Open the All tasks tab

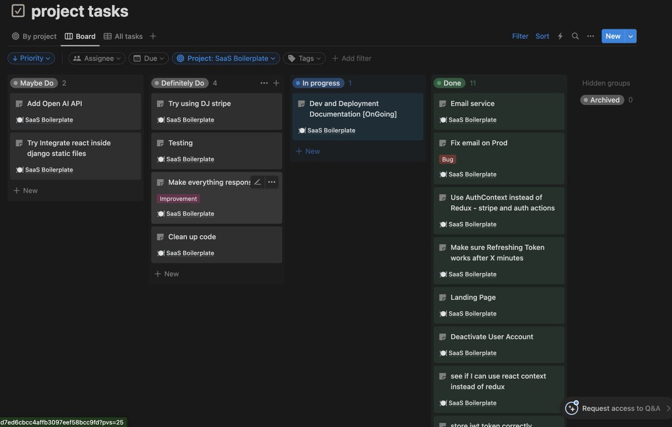click(123, 36)
